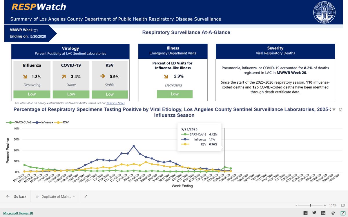Click the Severity card header
The height and width of the screenshot is (217, 348).
(275, 51)
